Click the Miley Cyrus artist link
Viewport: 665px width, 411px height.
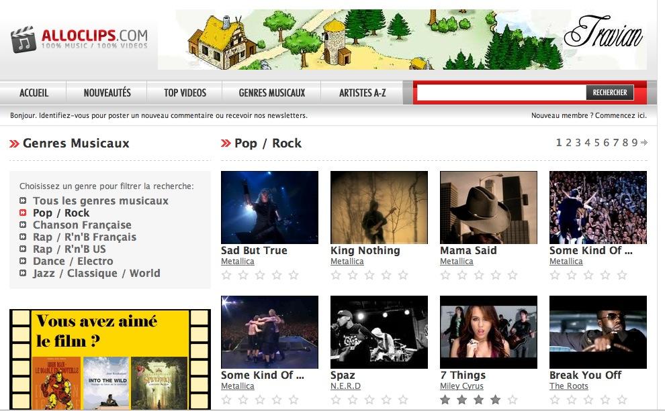tap(461, 386)
